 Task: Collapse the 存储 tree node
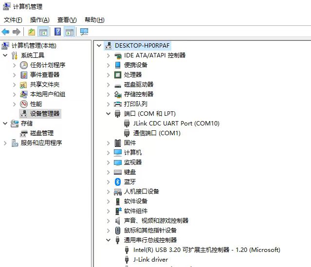coord(5,124)
